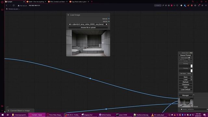The image size is (208, 117).
Task: Click left arrow on resize behavior widget
Action: pyautogui.click(x=181, y=109)
